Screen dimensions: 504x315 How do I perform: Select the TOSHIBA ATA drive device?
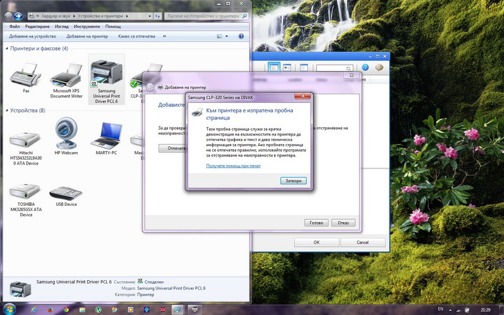tap(25, 192)
